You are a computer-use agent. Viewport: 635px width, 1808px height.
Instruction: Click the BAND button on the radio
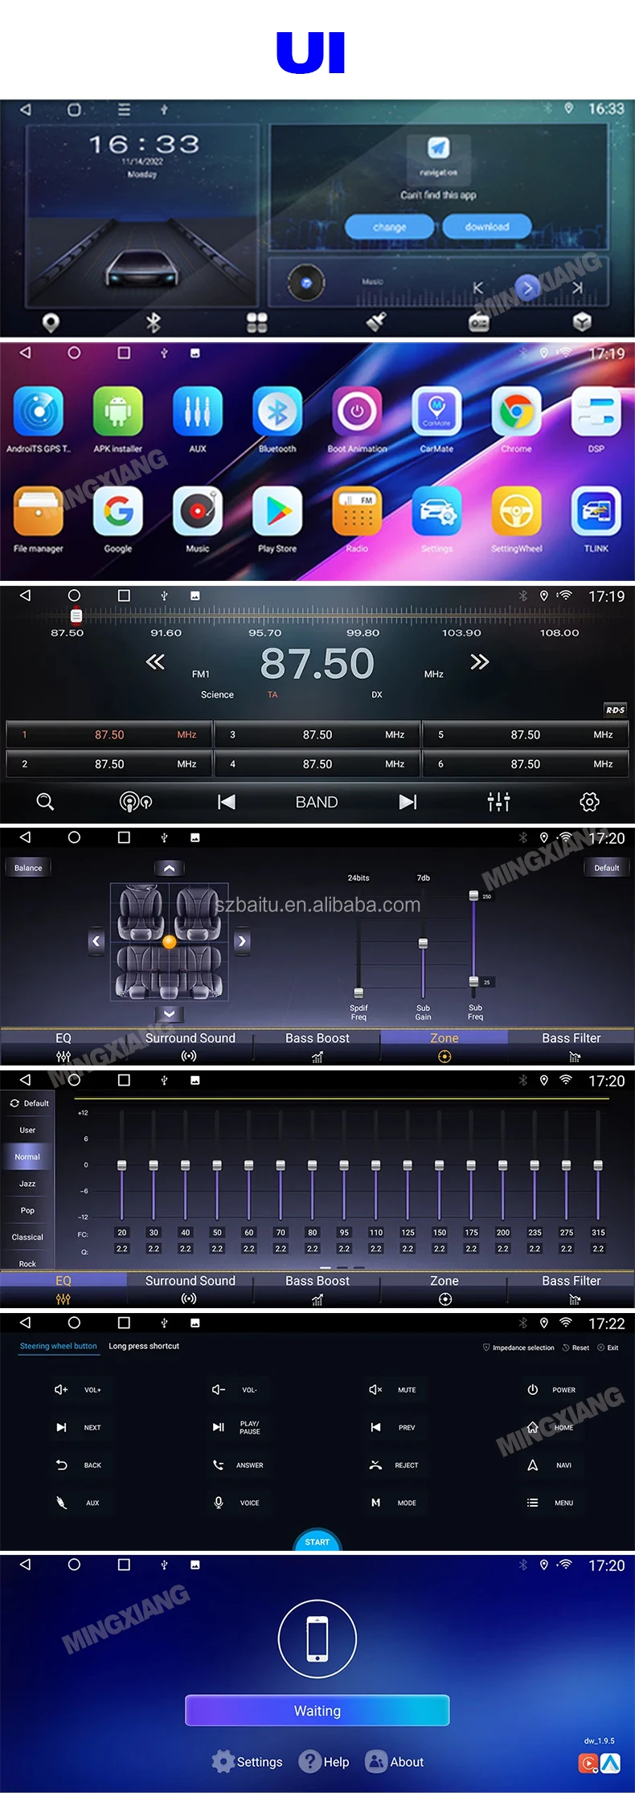click(317, 802)
